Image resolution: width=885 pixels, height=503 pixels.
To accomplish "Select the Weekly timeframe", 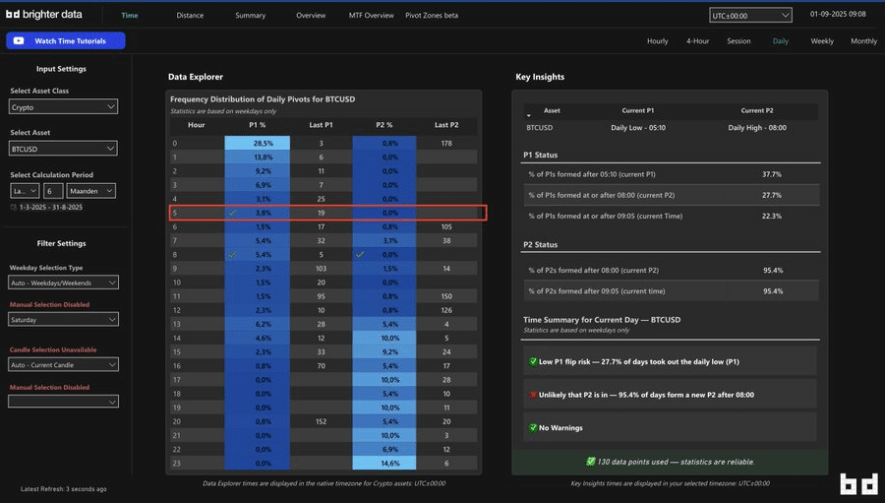I will click(x=821, y=41).
